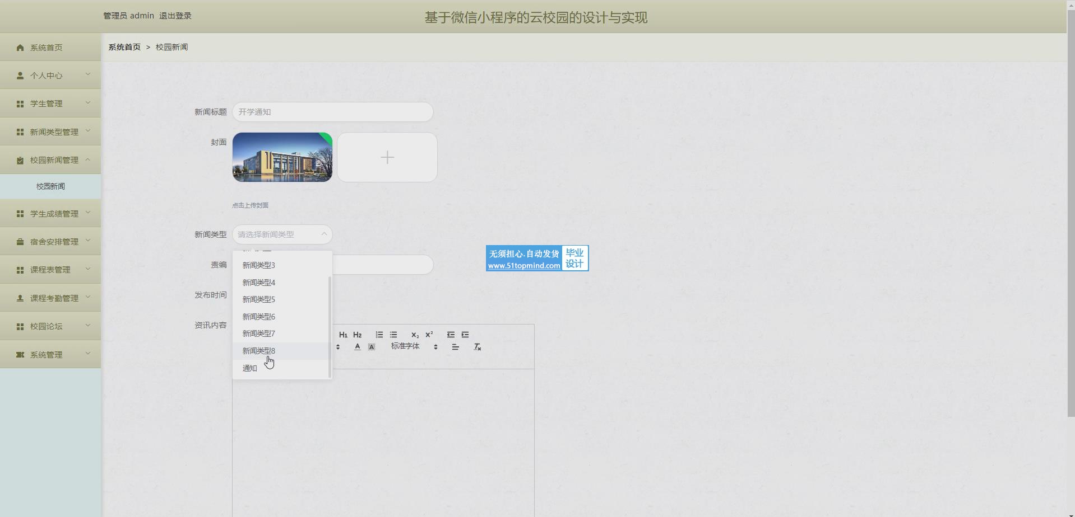Click 退出登录 logout link
Screen dimensions: 1075x517
[175, 16]
